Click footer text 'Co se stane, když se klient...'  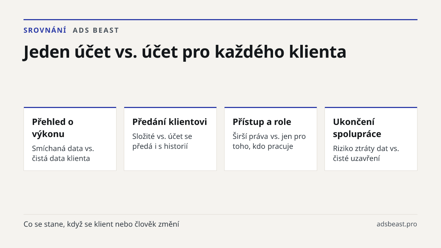pyautogui.click(x=101, y=224)
